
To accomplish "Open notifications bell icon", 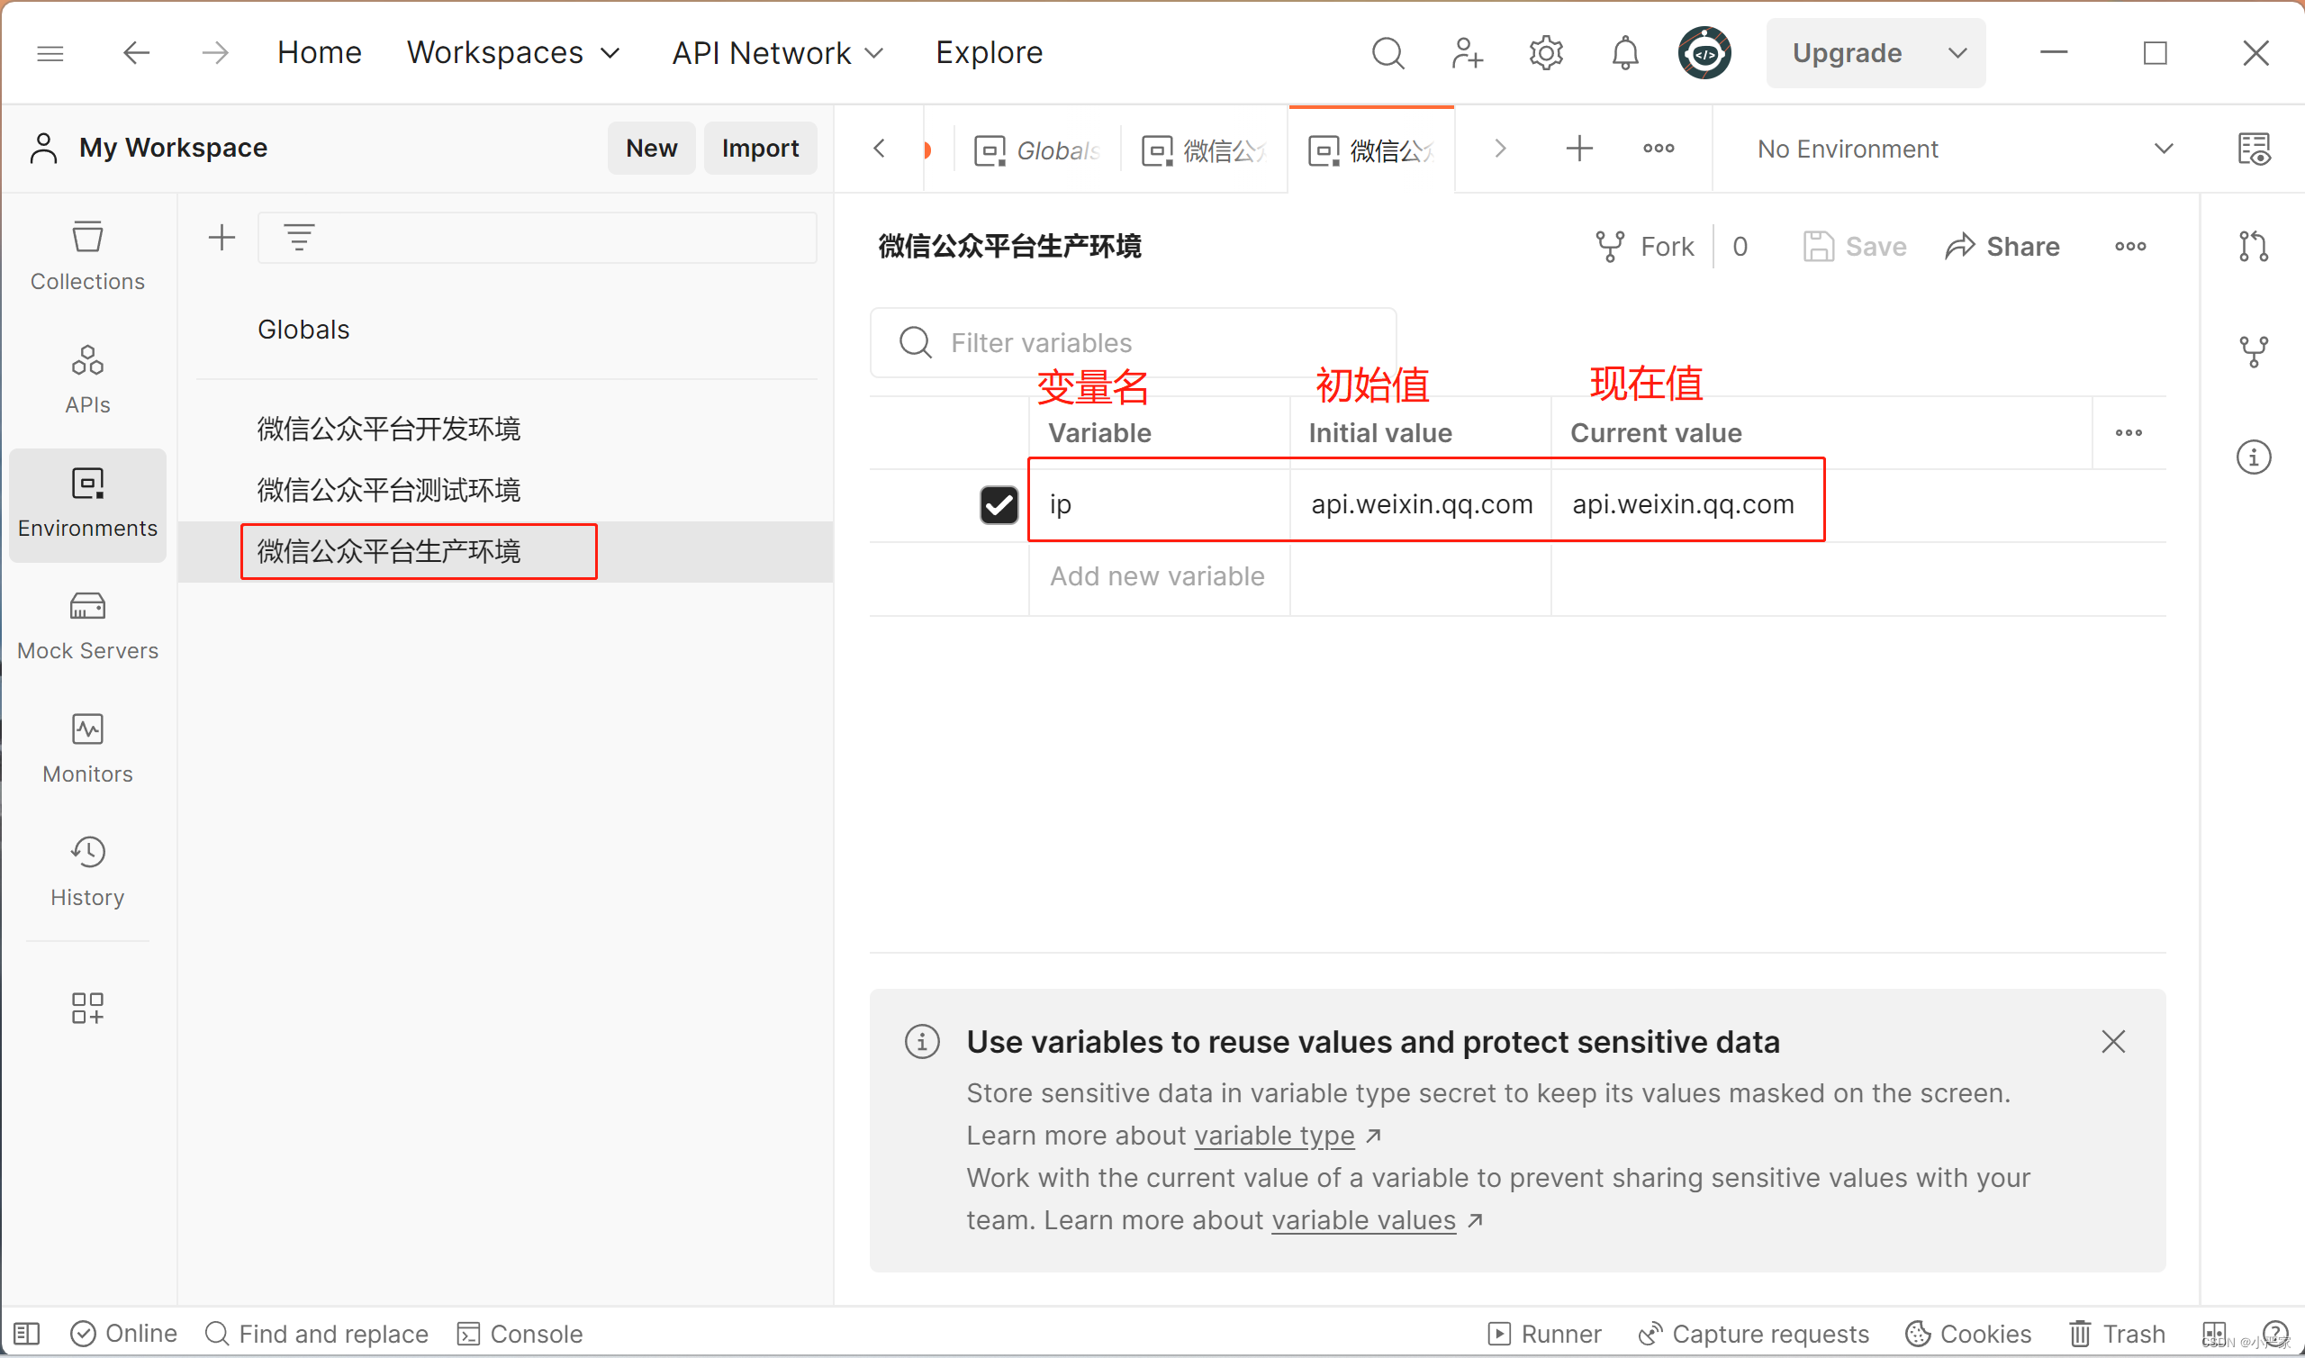I will coord(1624,53).
